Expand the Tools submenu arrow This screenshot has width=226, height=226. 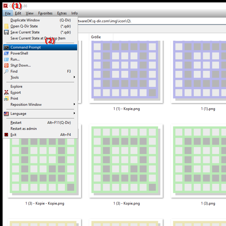pyautogui.click(x=74, y=77)
